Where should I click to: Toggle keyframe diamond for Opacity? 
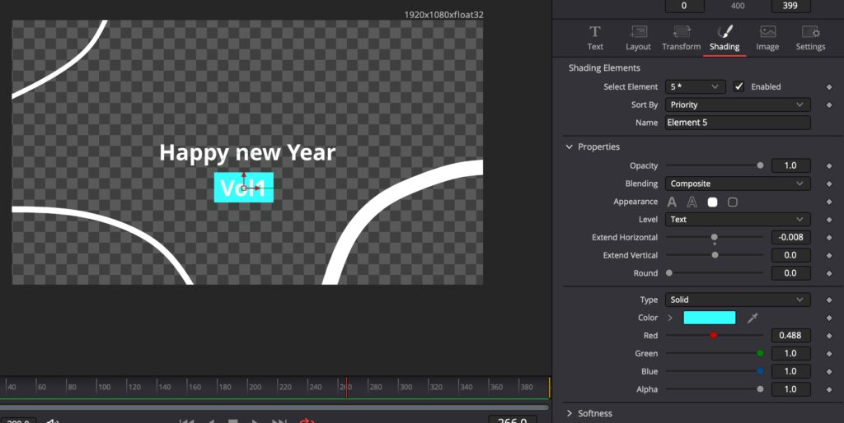pos(829,166)
